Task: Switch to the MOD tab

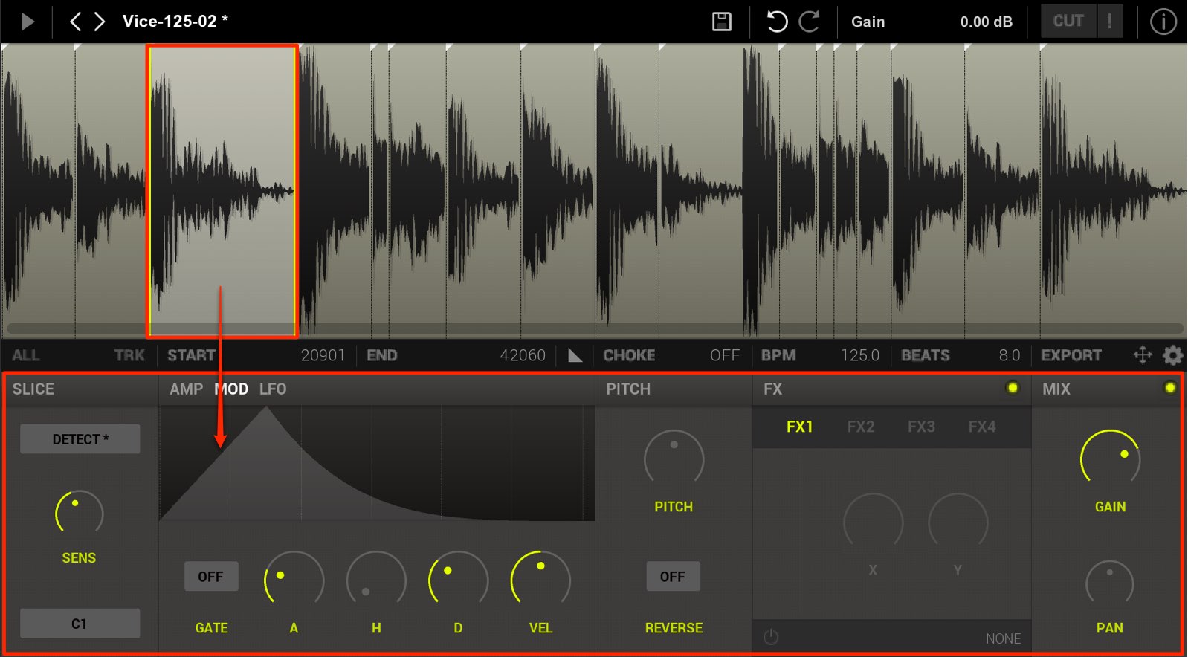Action: 231,389
